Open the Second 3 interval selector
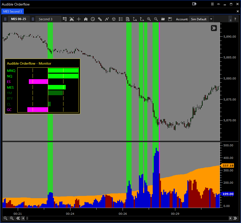 coord(48,19)
